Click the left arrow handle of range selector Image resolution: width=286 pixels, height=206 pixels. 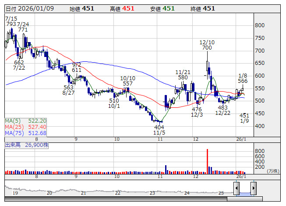click(x=237, y=188)
